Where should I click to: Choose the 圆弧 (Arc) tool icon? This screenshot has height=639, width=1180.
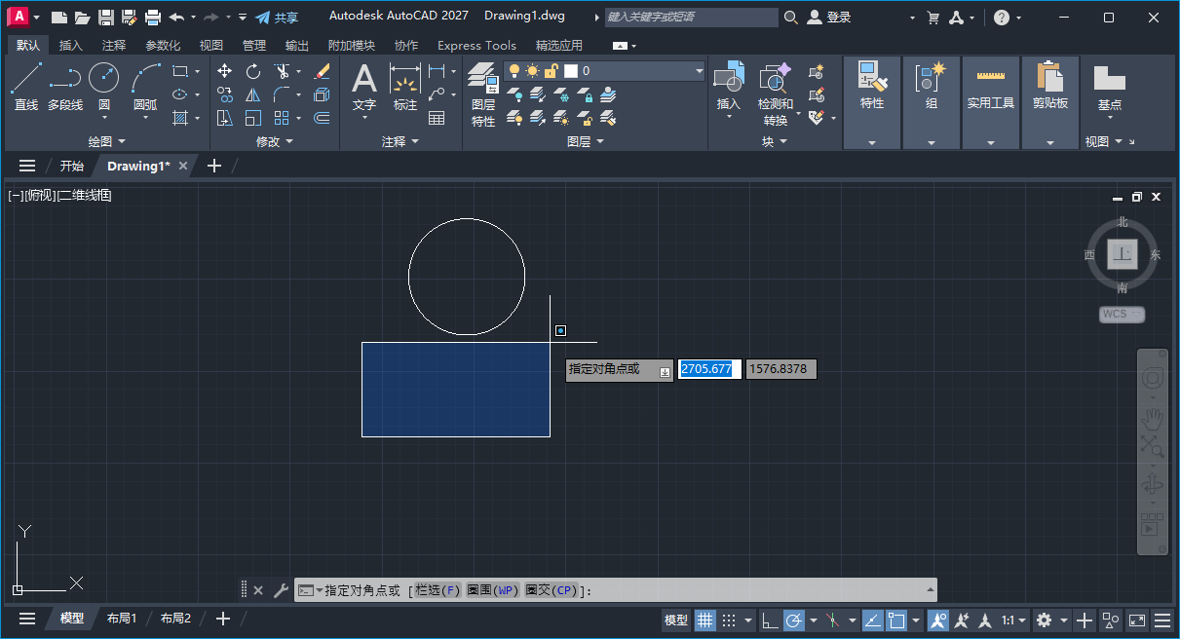click(x=145, y=78)
